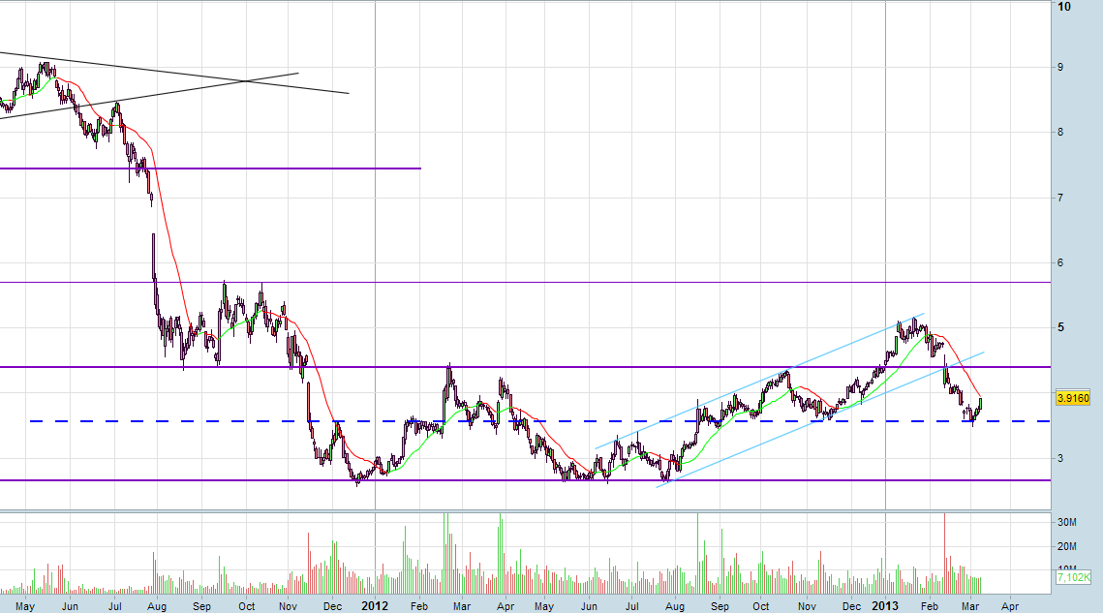The image size is (1103, 613).
Task: Click price axis label 7
Action: 1060,197
